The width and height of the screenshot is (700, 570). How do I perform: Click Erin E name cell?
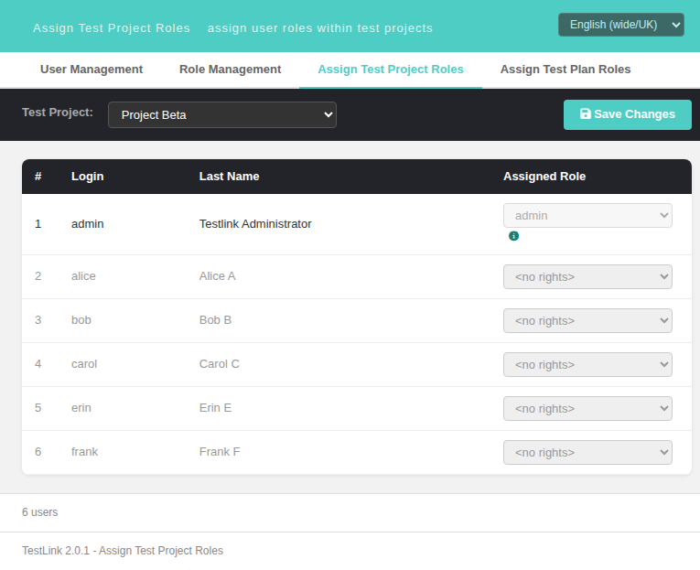tap(215, 407)
